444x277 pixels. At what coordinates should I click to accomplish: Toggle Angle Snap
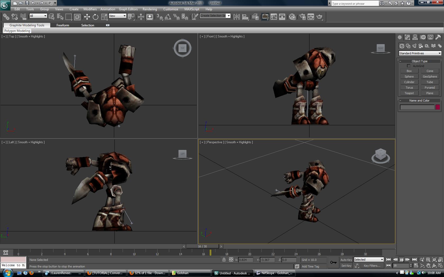point(168,17)
